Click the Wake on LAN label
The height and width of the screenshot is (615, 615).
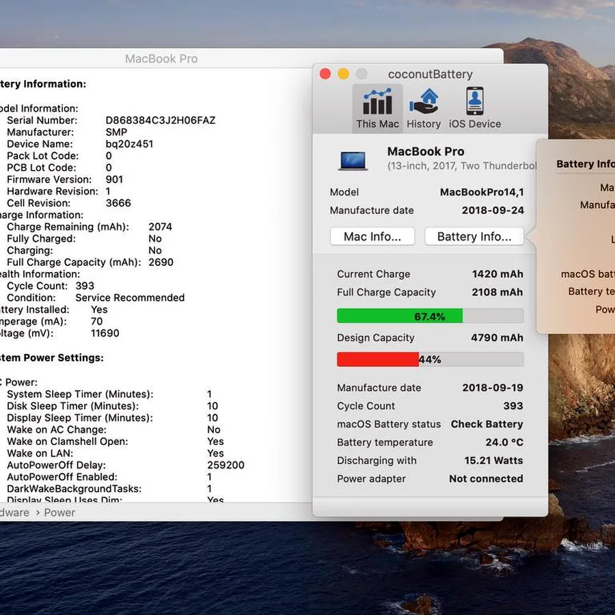click(x=40, y=454)
